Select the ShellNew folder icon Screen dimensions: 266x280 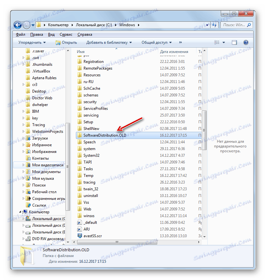79,129
